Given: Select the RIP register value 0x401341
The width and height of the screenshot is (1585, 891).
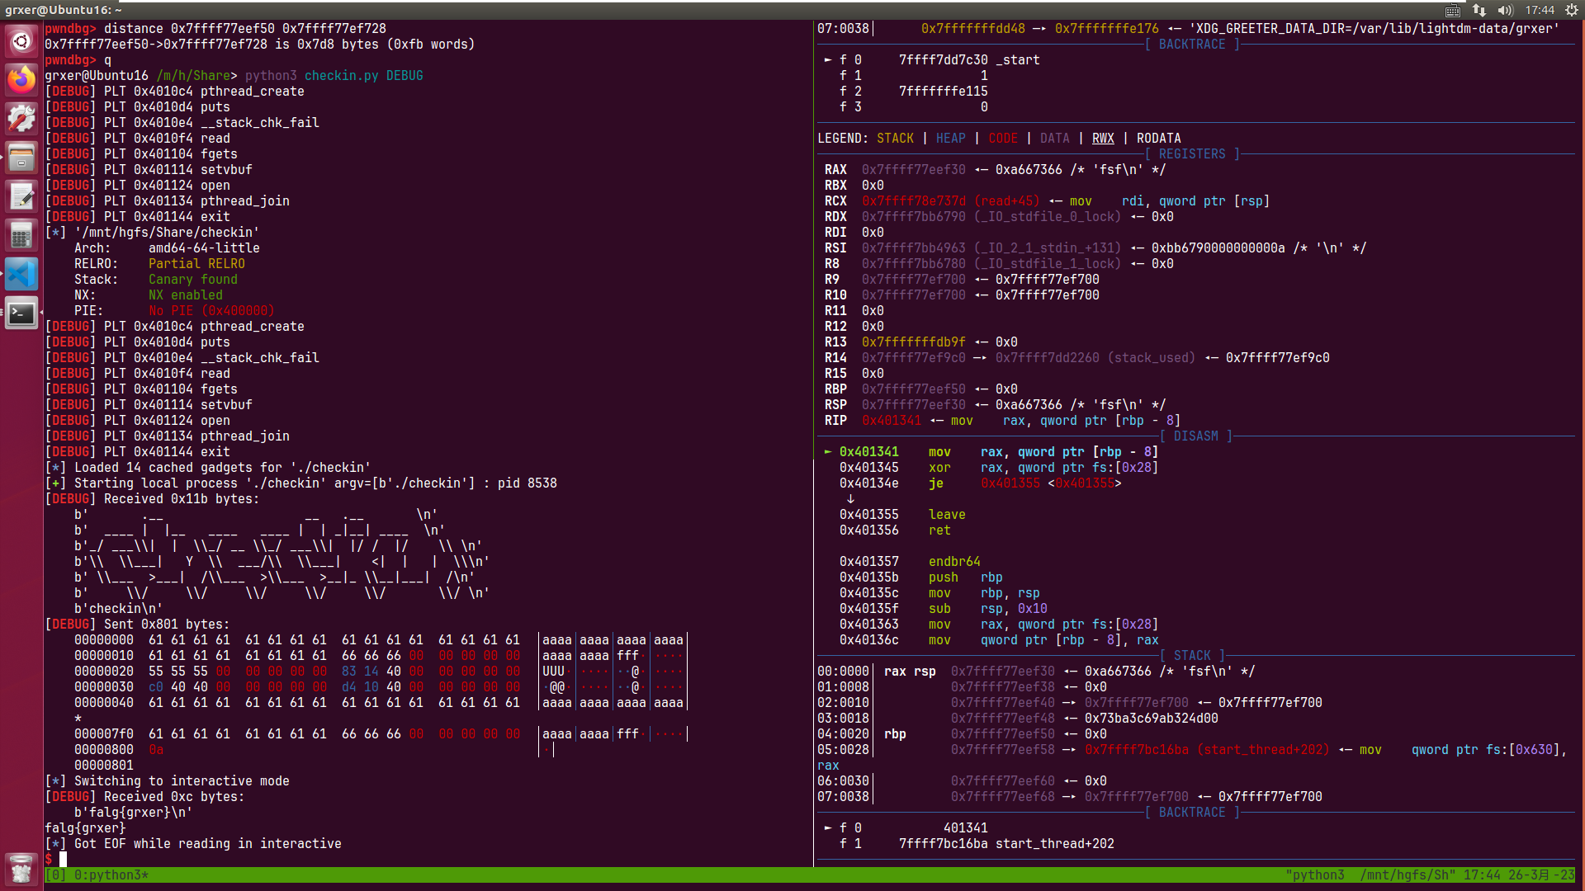Looking at the screenshot, I should click(891, 421).
